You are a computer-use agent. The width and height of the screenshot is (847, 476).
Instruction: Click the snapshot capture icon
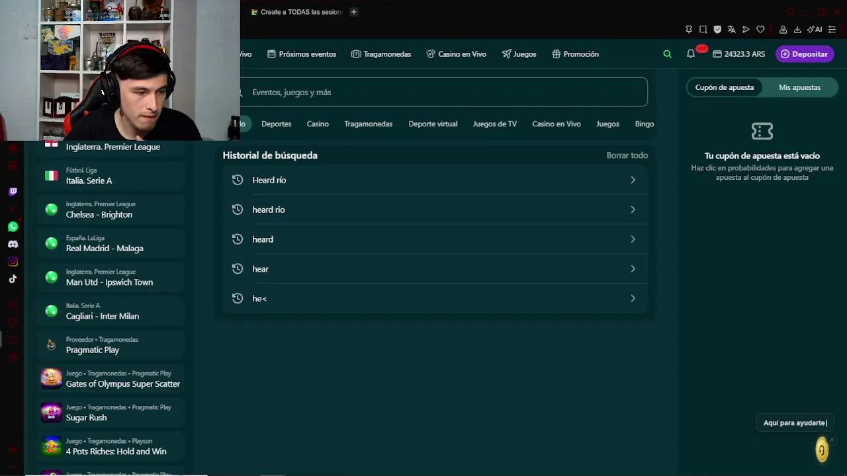pos(703,29)
